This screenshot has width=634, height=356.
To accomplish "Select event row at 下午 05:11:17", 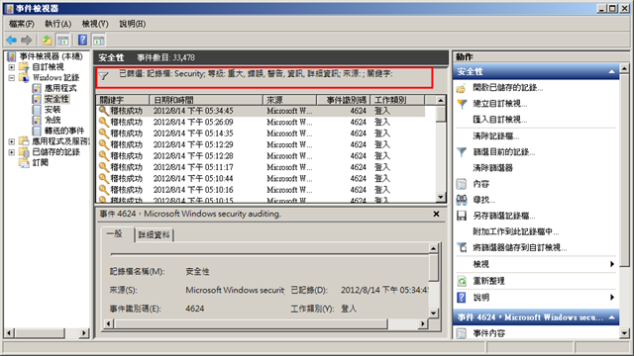I will click(x=262, y=167).
